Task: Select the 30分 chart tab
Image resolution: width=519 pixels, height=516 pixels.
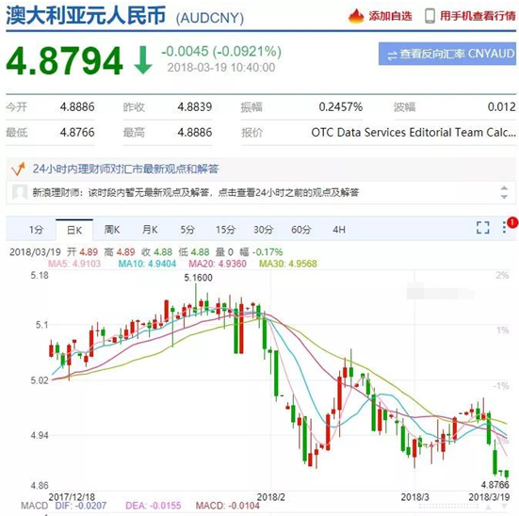Action: [263, 230]
